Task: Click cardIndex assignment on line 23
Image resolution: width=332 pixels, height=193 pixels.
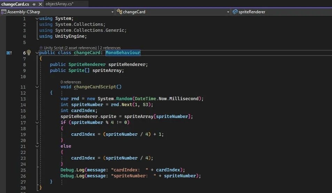Action: tap(112, 158)
